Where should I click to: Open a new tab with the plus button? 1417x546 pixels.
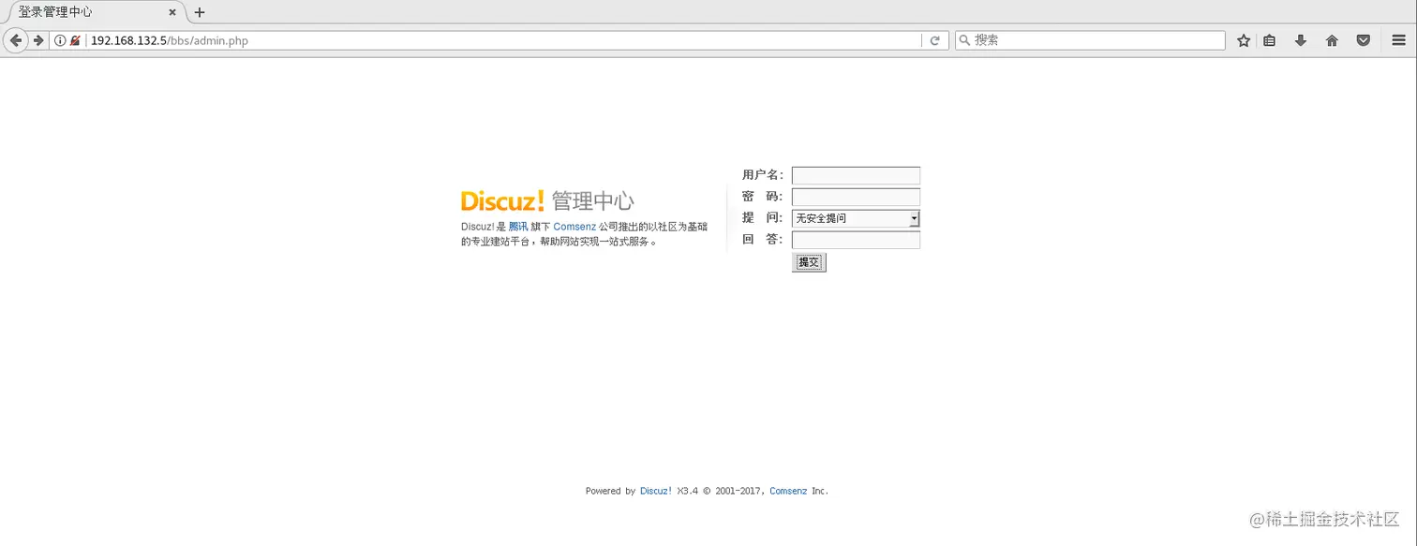point(200,12)
